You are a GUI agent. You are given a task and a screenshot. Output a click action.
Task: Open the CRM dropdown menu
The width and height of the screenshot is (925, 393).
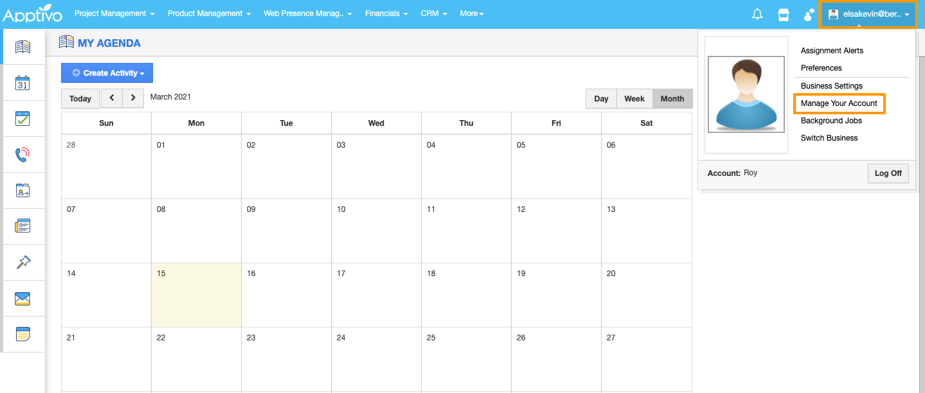click(x=434, y=13)
